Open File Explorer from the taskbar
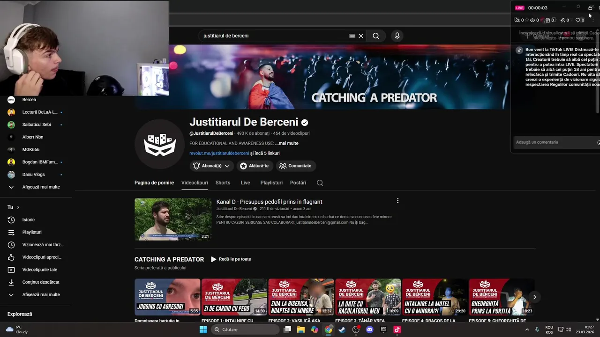 pos(301,330)
